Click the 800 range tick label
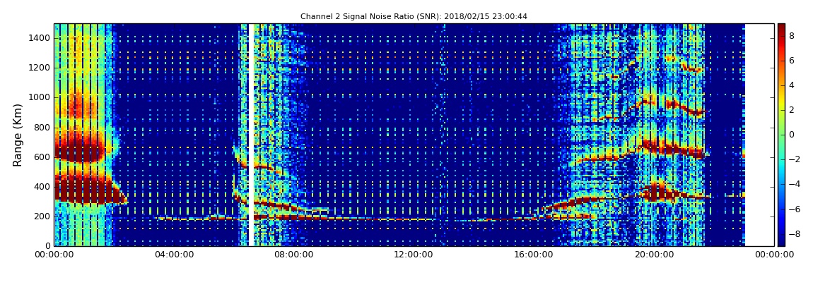This screenshot has width=813, height=287. (42, 127)
